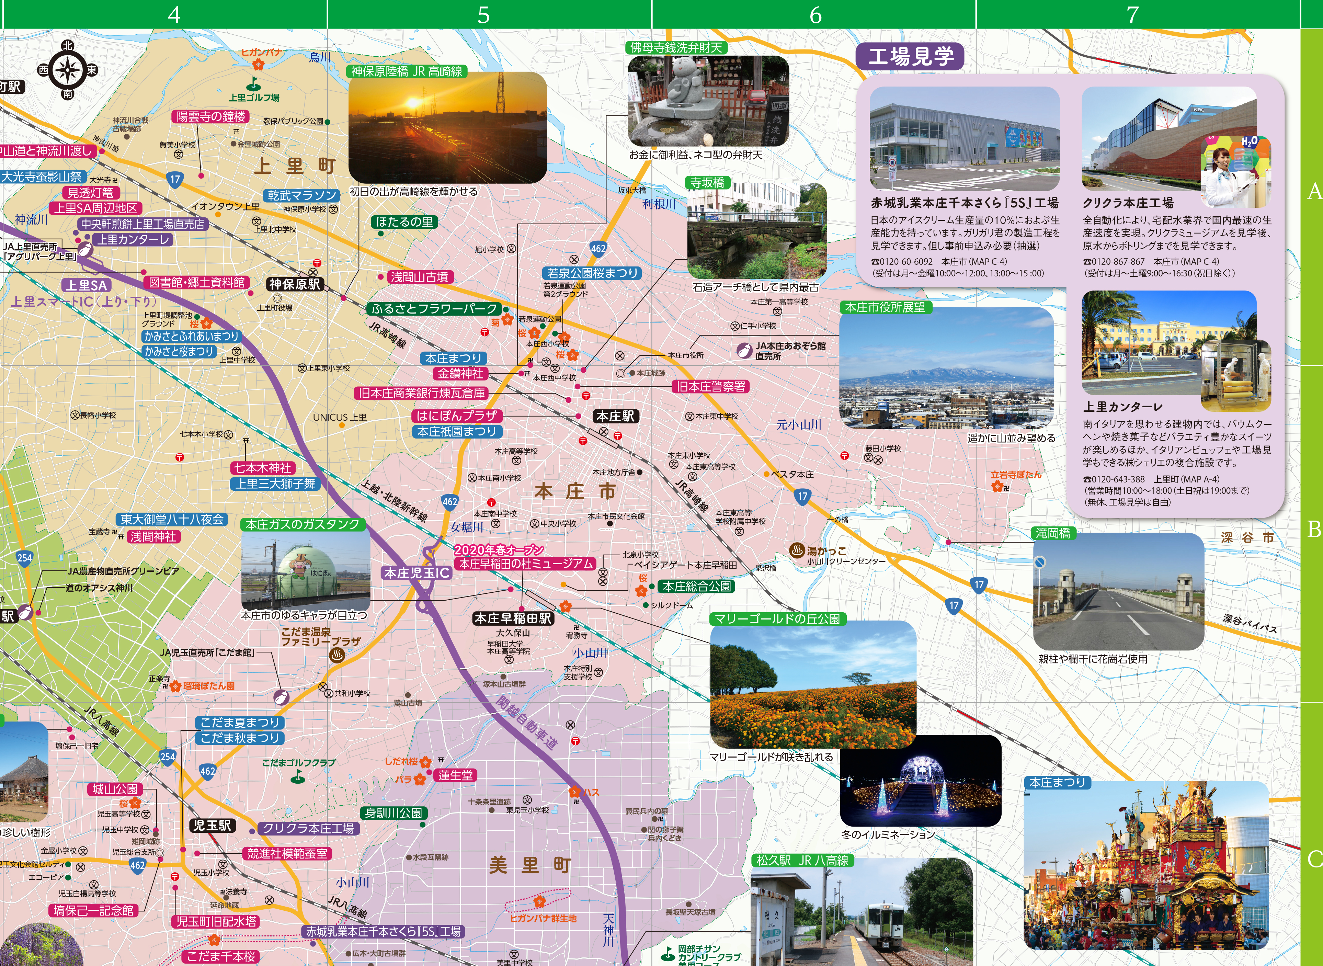Click route 17 shield below ベスタ本庄
This screenshot has height=966, width=1323.
click(803, 497)
